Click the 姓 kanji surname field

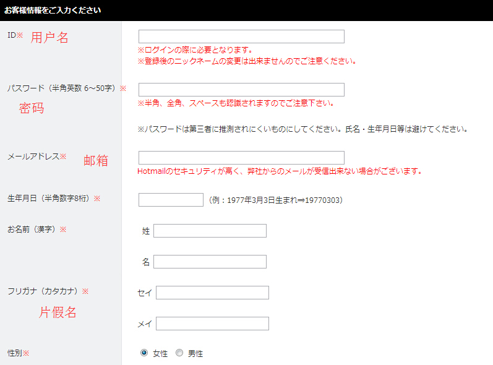click(210, 231)
